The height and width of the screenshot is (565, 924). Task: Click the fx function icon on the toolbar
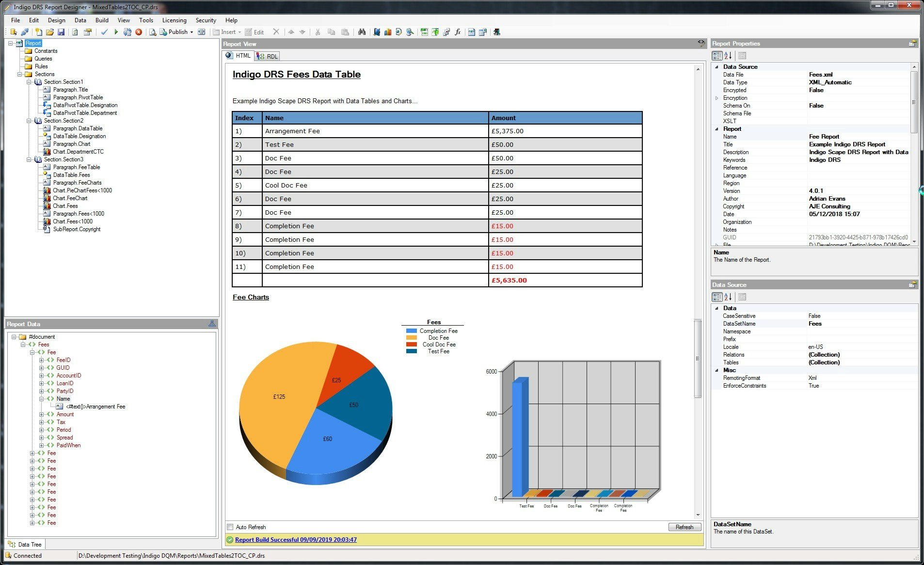(x=458, y=32)
